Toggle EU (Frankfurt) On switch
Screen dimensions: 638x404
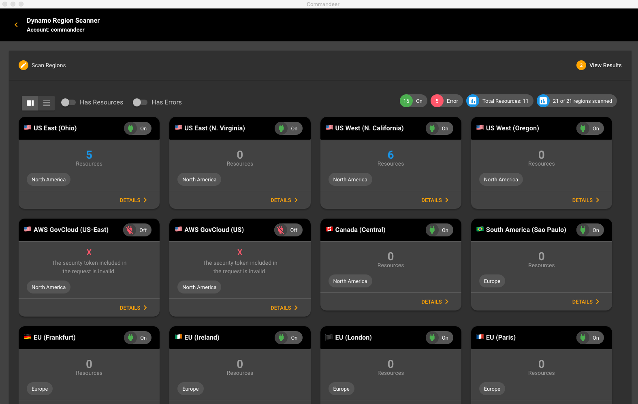pyautogui.click(x=138, y=338)
